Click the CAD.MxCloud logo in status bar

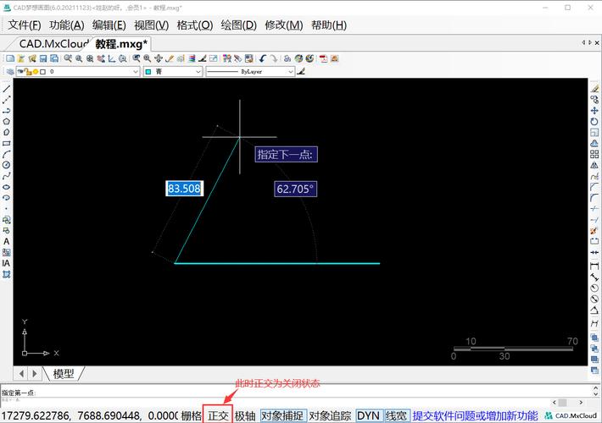point(571,415)
